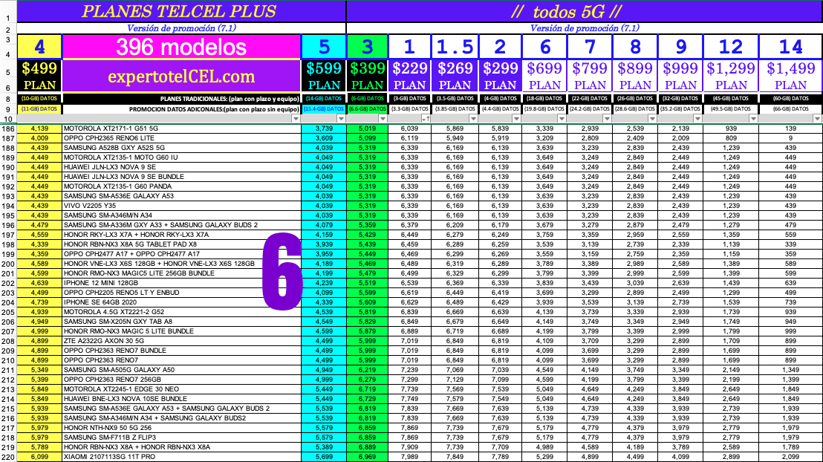
Task: Click the $1,499 plan price for OPPO RENO6 LITE
Action: coord(791,138)
